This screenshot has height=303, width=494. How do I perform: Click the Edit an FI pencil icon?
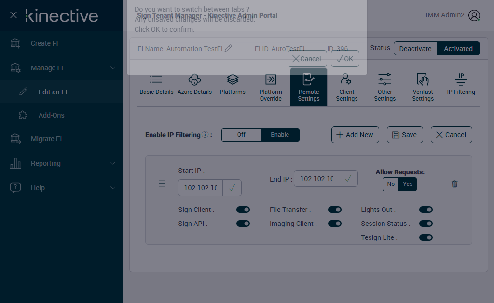[x=23, y=92]
